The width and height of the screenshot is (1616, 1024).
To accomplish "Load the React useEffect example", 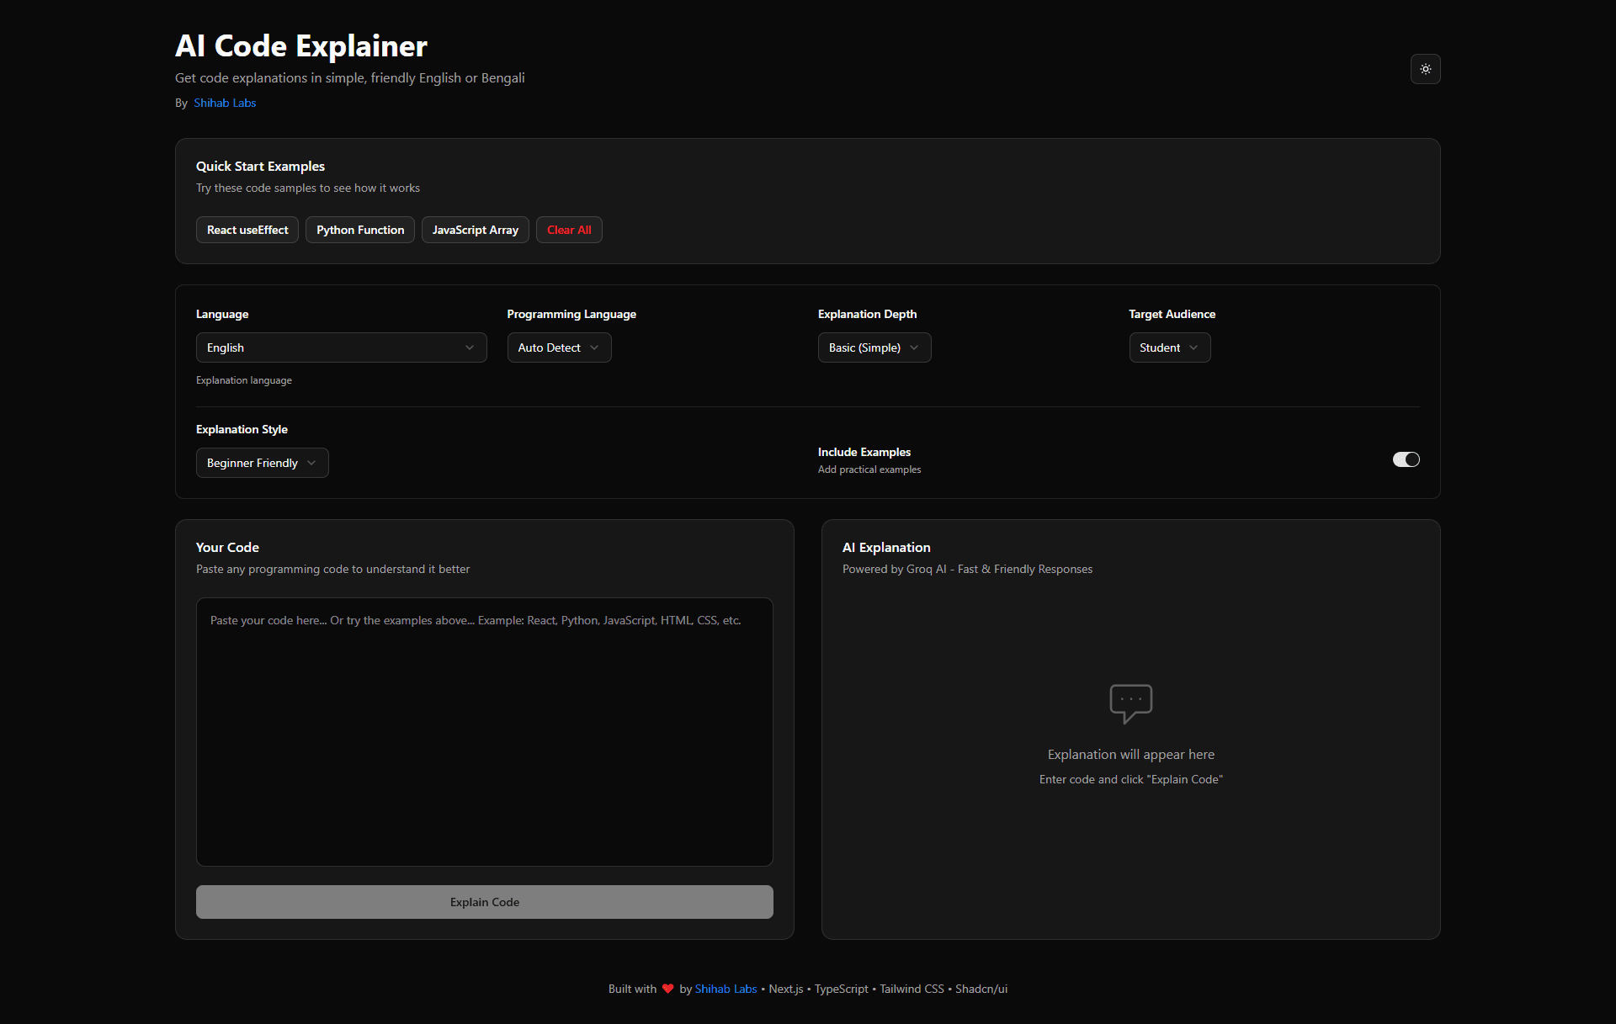I will pyautogui.click(x=247, y=230).
